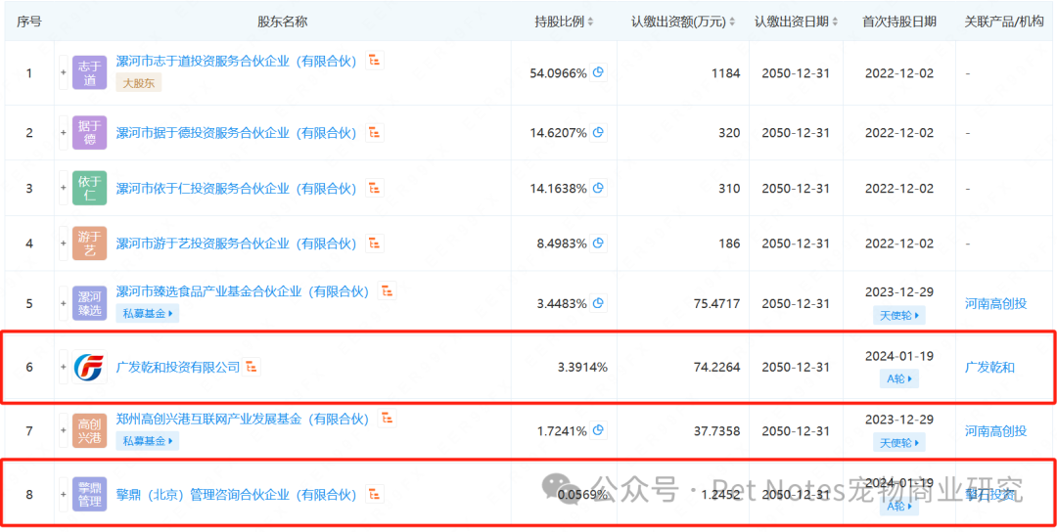The height and width of the screenshot is (532, 1057).
Task: Open 广发乾和 related institution link
Action: pyautogui.click(x=989, y=367)
